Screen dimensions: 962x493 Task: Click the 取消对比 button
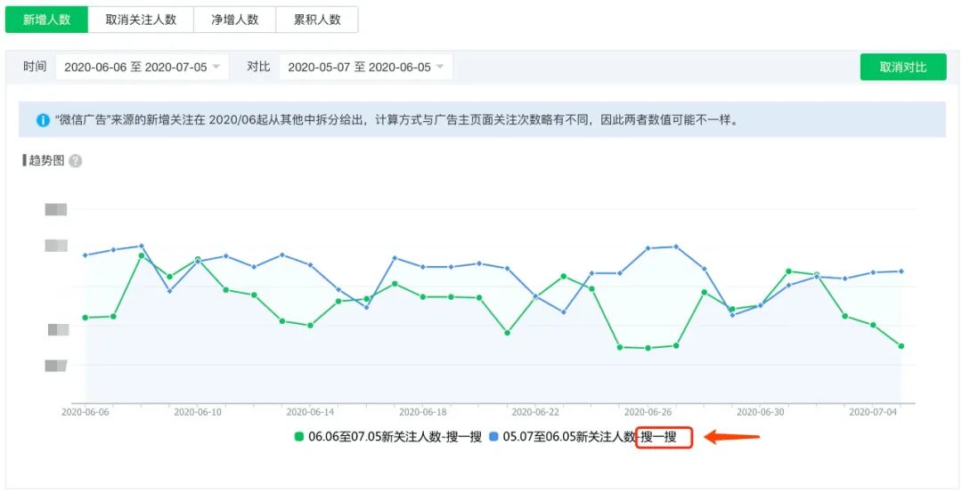click(903, 67)
